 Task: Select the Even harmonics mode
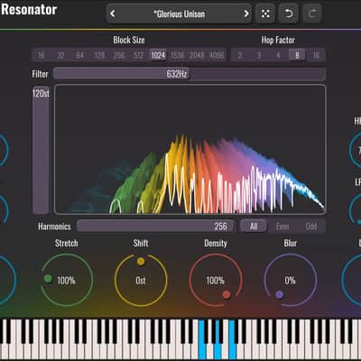(x=282, y=227)
